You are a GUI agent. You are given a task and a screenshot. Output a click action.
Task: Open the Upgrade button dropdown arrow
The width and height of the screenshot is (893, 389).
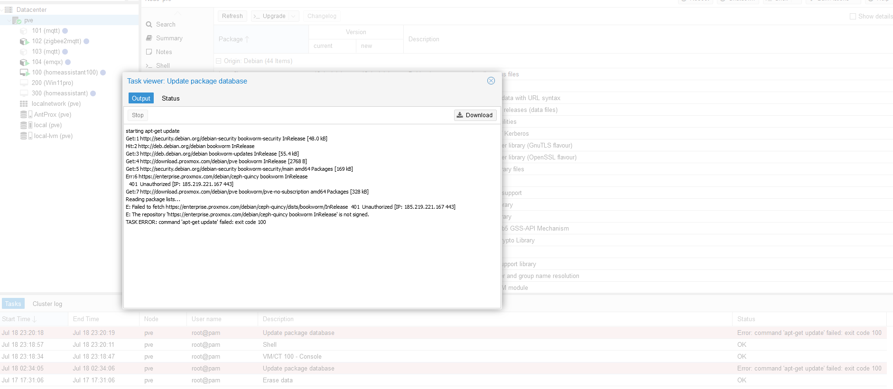pos(294,16)
